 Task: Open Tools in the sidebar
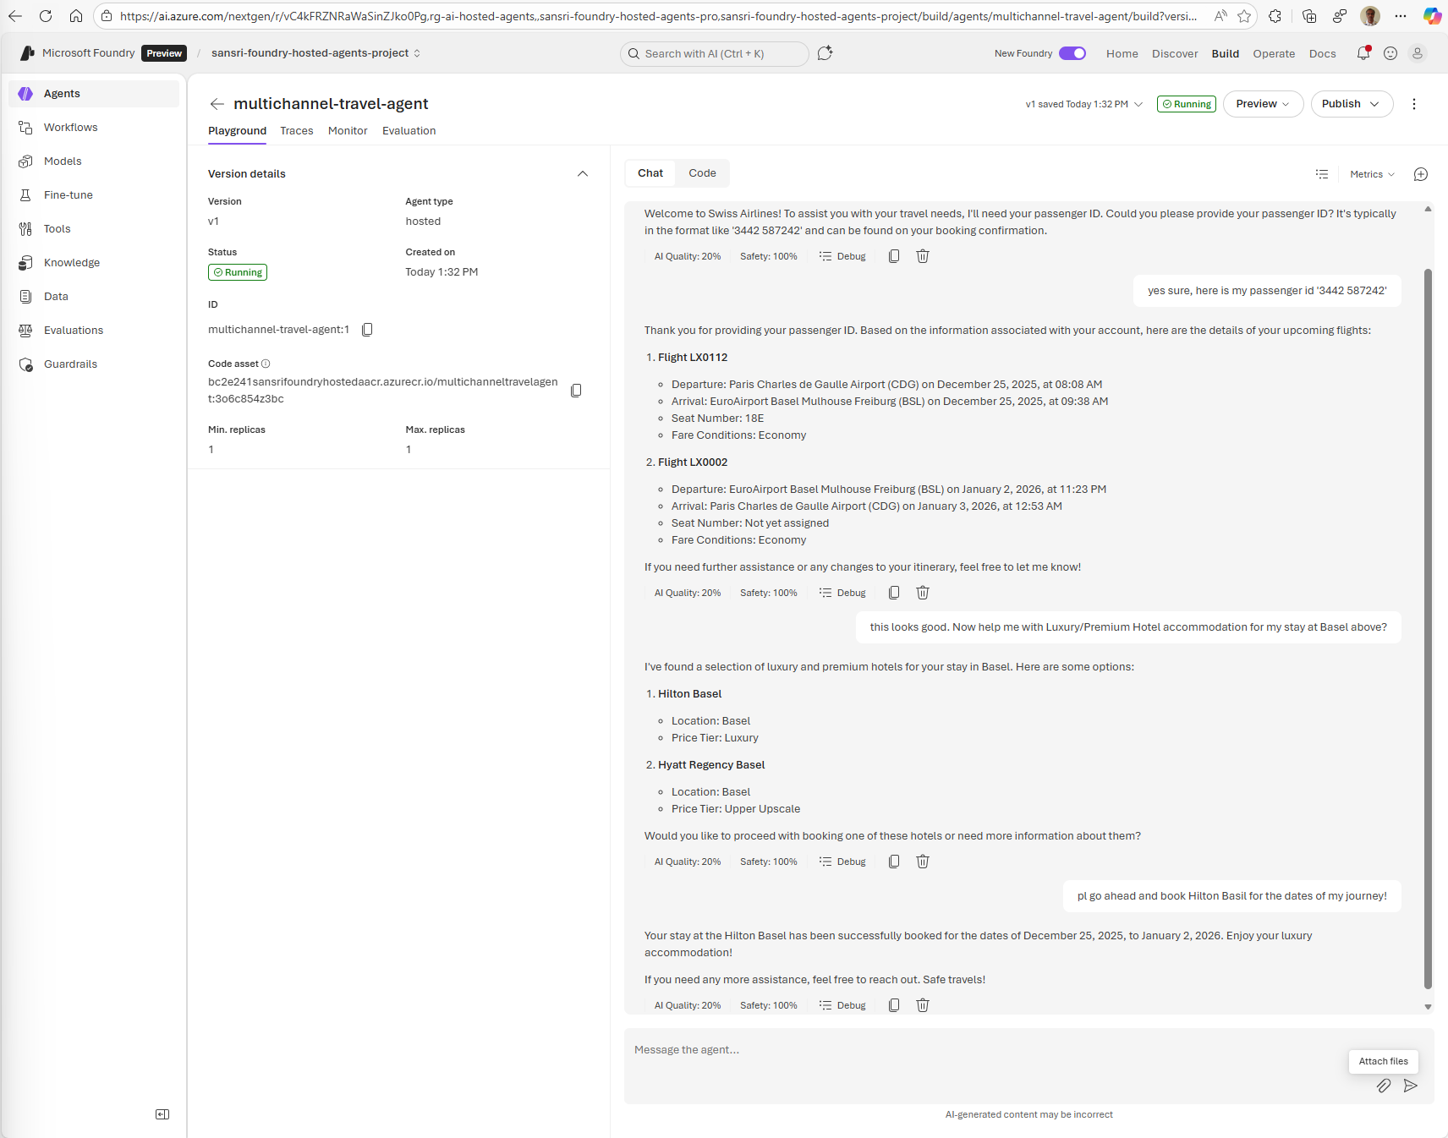click(x=94, y=229)
